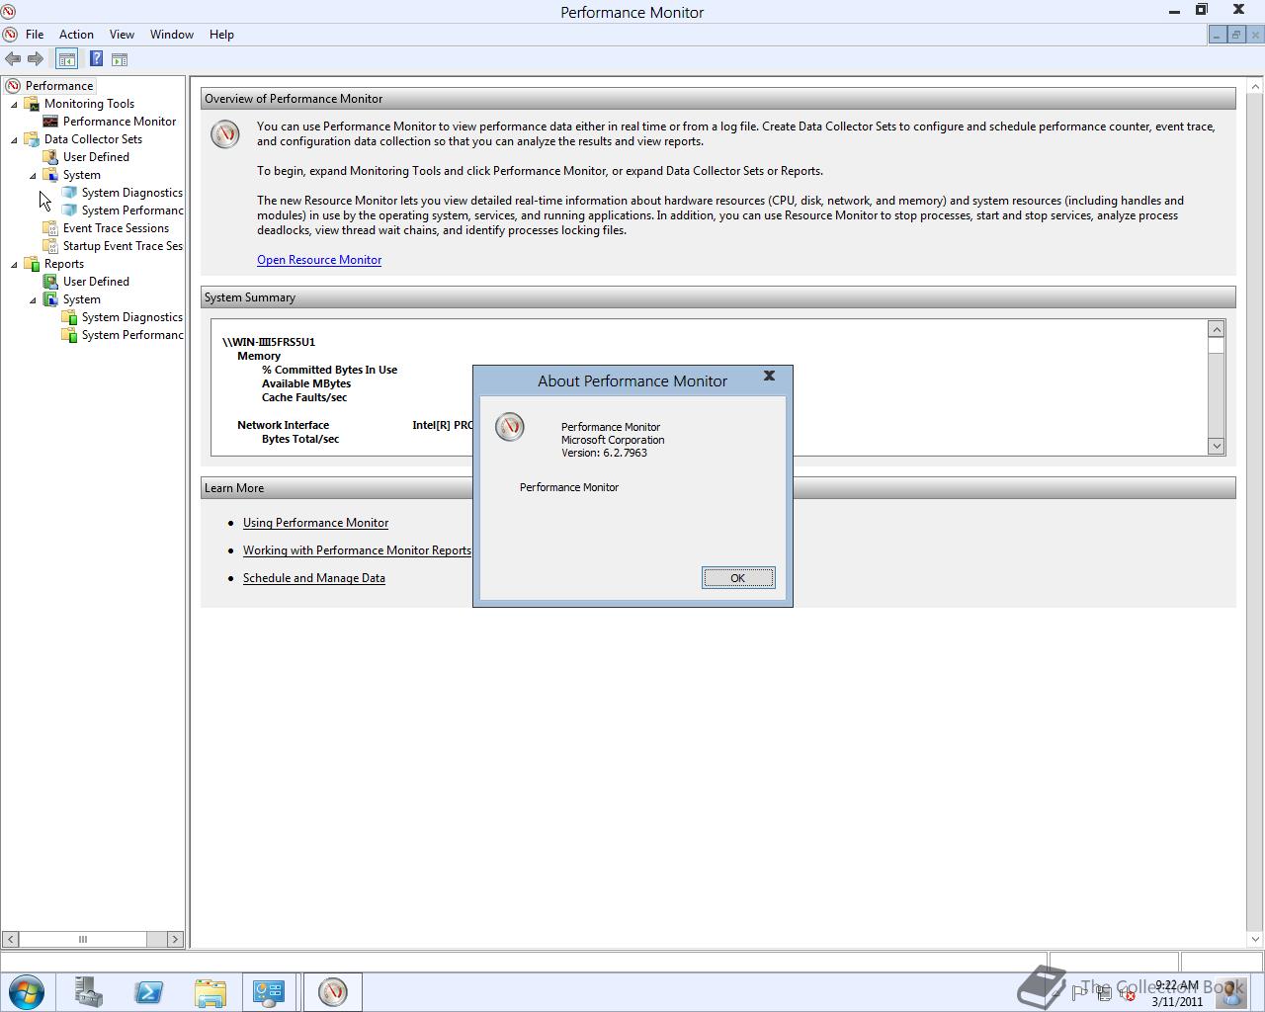Click System Diagnostics report icon under Reports
Viewport: 1265px width, 1012px height.
[69, 317]
